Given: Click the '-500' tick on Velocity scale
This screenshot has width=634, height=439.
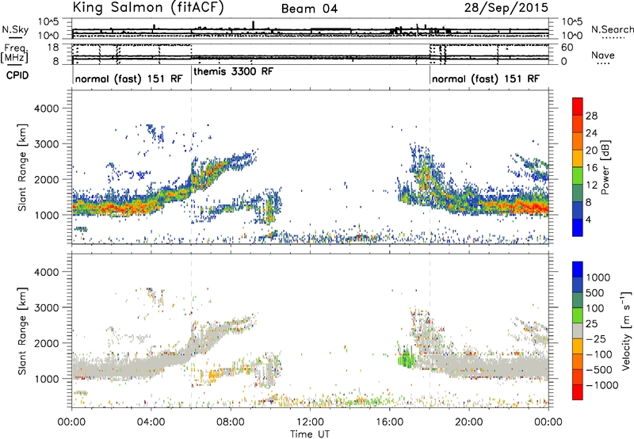Looking at the screenshot, I should click(599, 369).
